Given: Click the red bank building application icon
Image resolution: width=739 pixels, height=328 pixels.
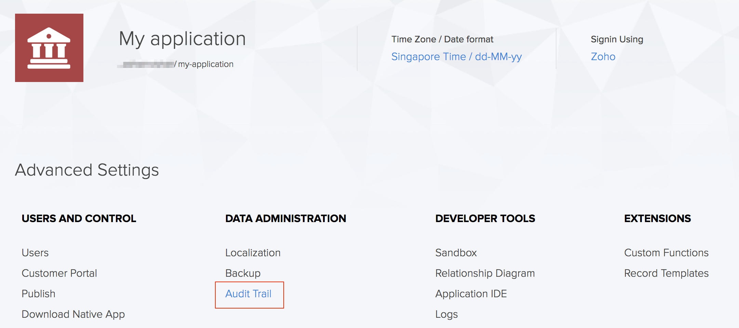Looking at the screenshot, I should (49, 48).
